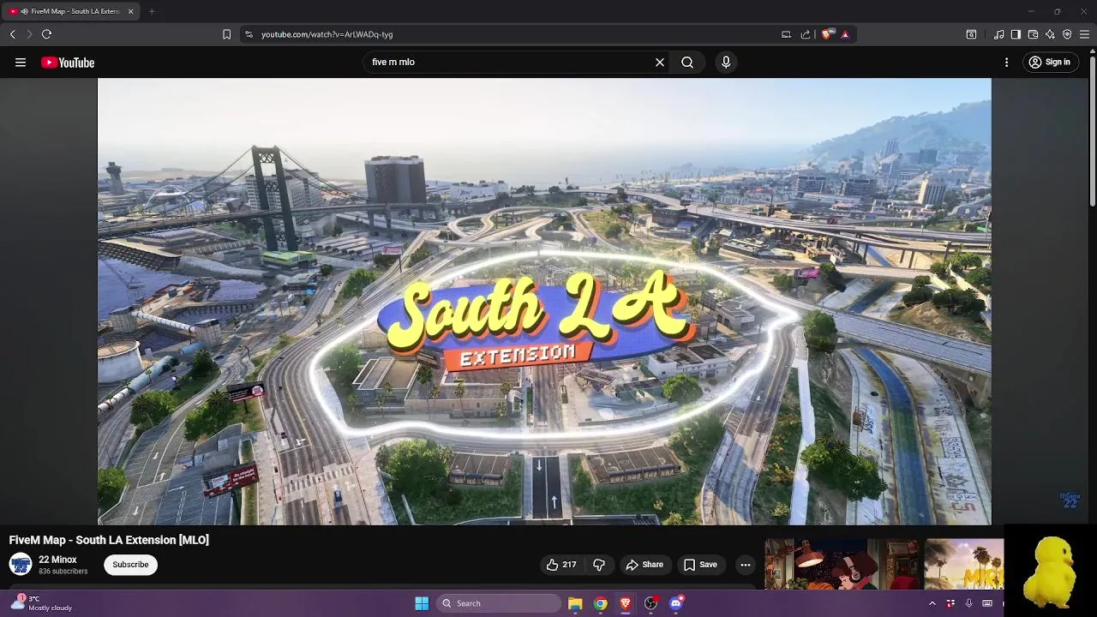Go forward in browser history
This screenshot has height=617, width=1097.
[29, 34]
